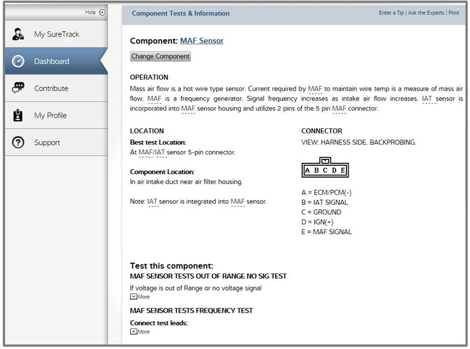This screenshot has height=349, width=470.
Task: Go to My Profile in sidebar
Action: pyautogui.click(x=50, y=115)
